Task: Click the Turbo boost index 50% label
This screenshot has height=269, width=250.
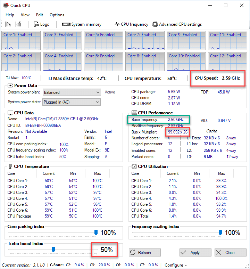Action: click(107, 250)
